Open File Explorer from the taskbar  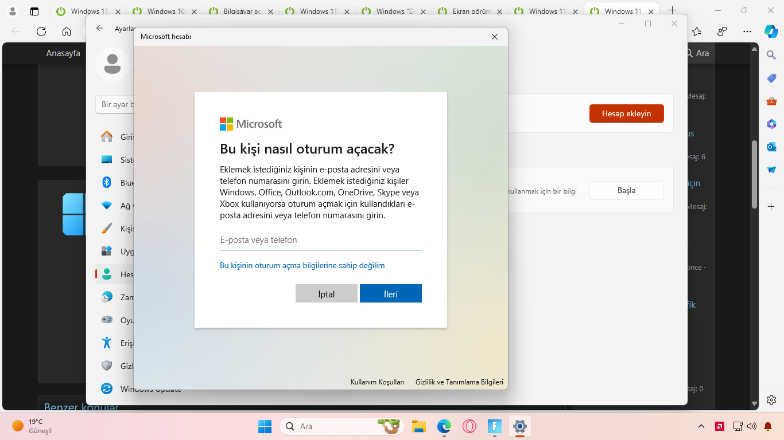(x=418, y=426)
